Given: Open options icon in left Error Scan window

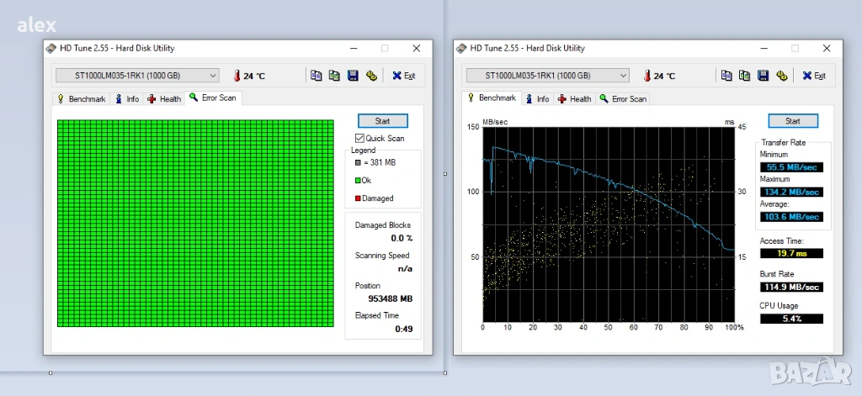Looking at the screenshot, I should [371, 76].
